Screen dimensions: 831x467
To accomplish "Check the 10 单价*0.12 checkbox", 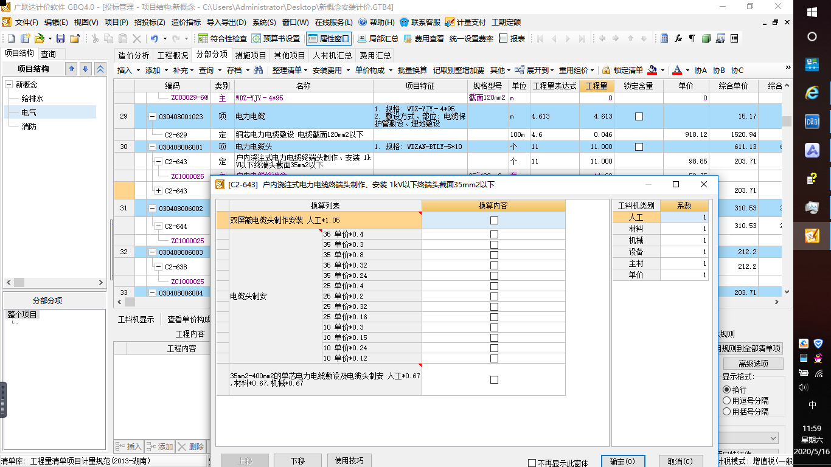I will click(494, 358).
